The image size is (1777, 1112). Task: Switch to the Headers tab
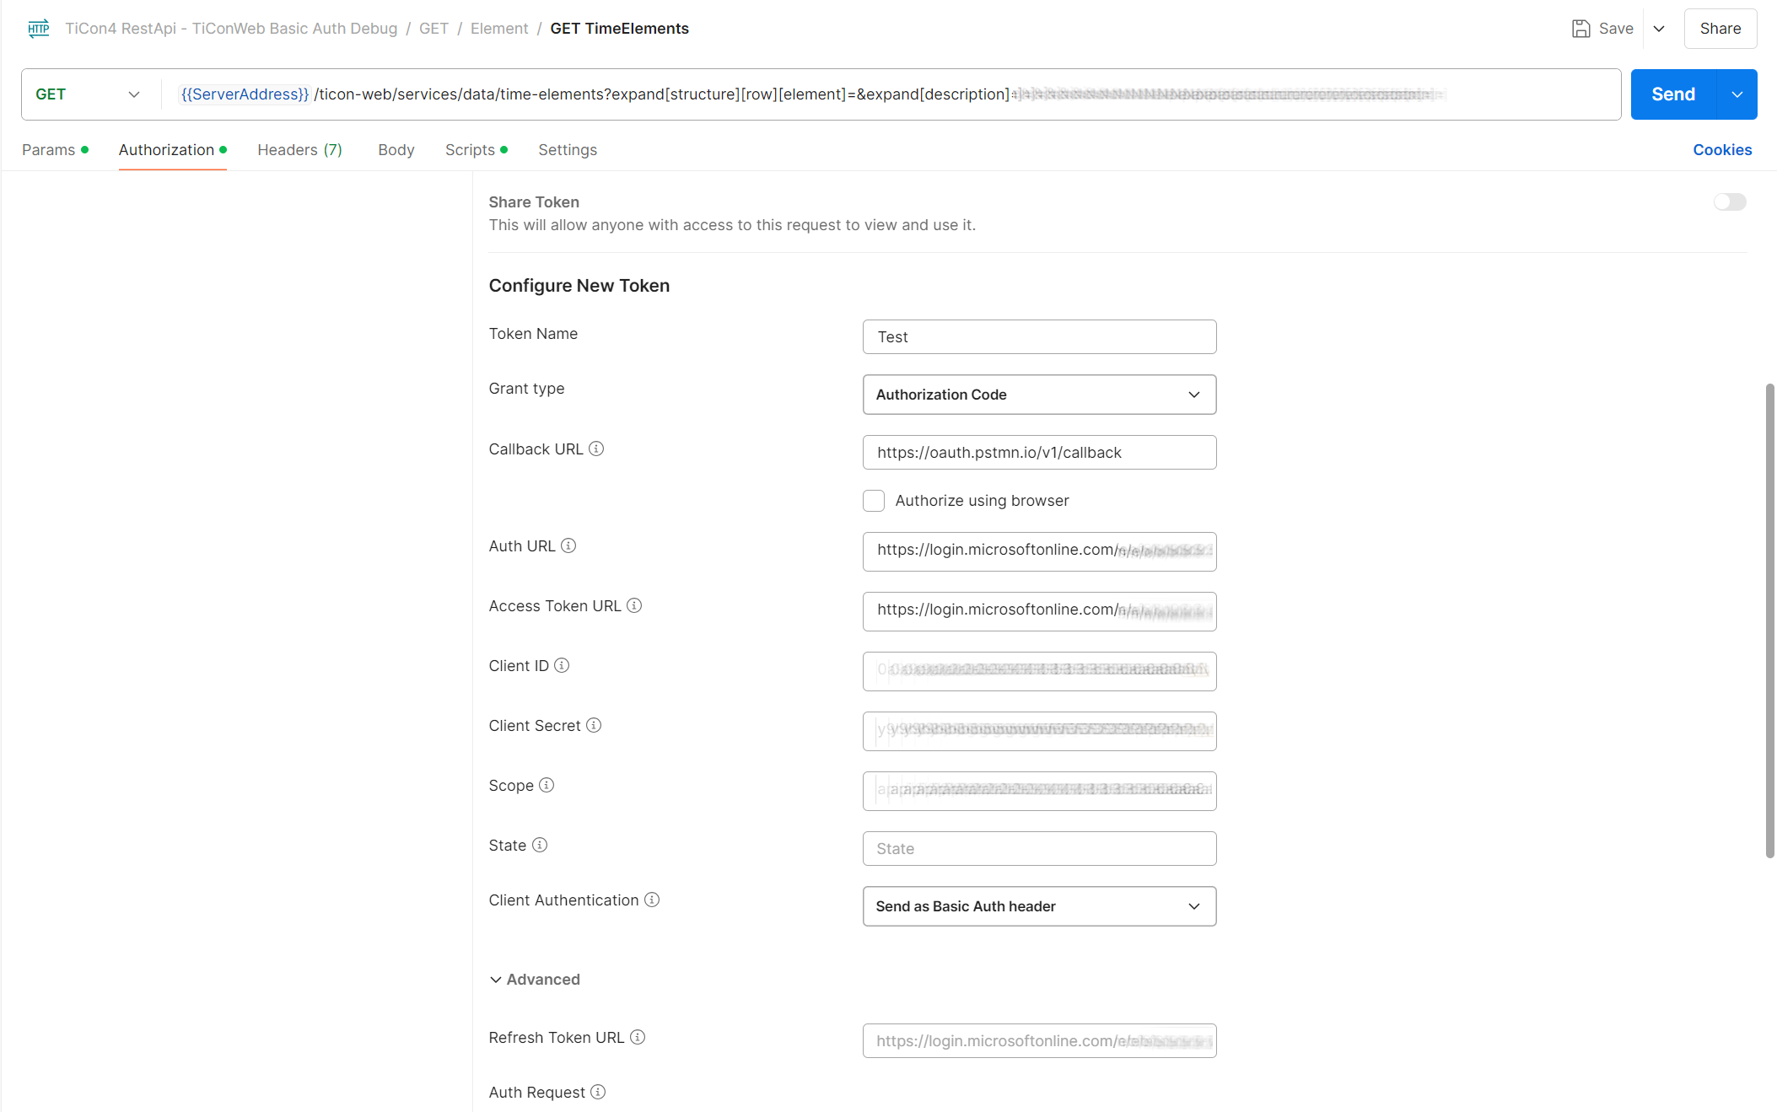pyautogui.click(x=299, y=149)
